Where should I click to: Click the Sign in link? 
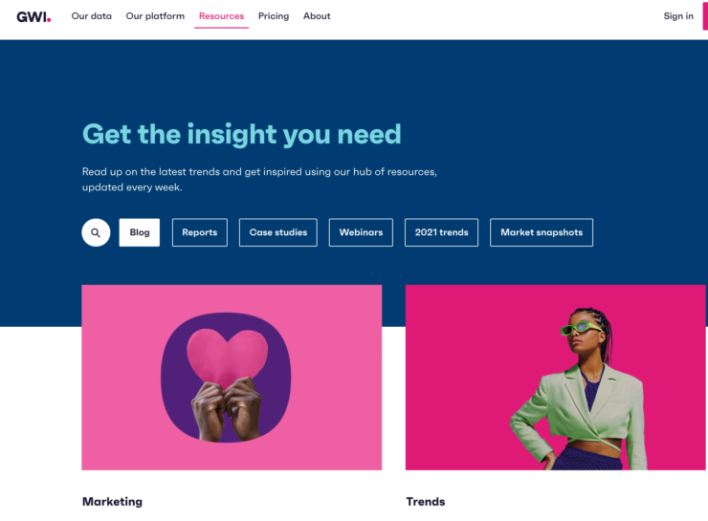(x=678, y=16)
